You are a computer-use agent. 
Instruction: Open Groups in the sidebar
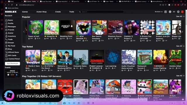tap(10, 43)
